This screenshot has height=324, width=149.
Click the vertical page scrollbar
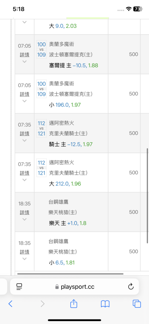click(x=147, y=196)
